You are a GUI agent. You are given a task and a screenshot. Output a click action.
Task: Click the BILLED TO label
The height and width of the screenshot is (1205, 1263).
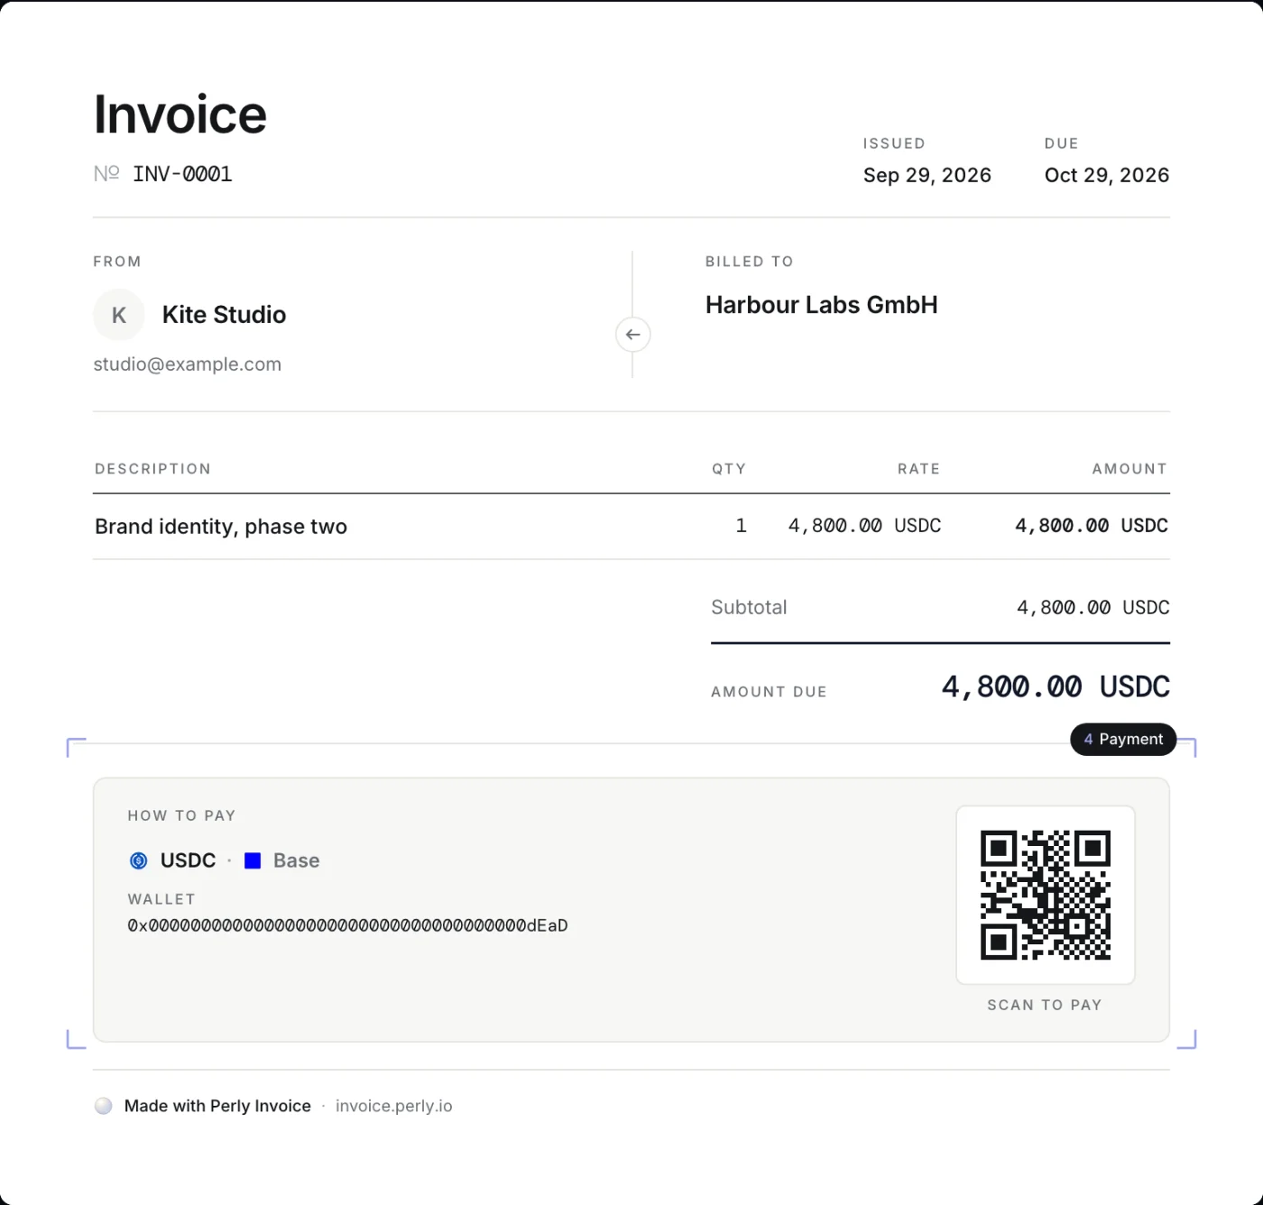[749, 262]
